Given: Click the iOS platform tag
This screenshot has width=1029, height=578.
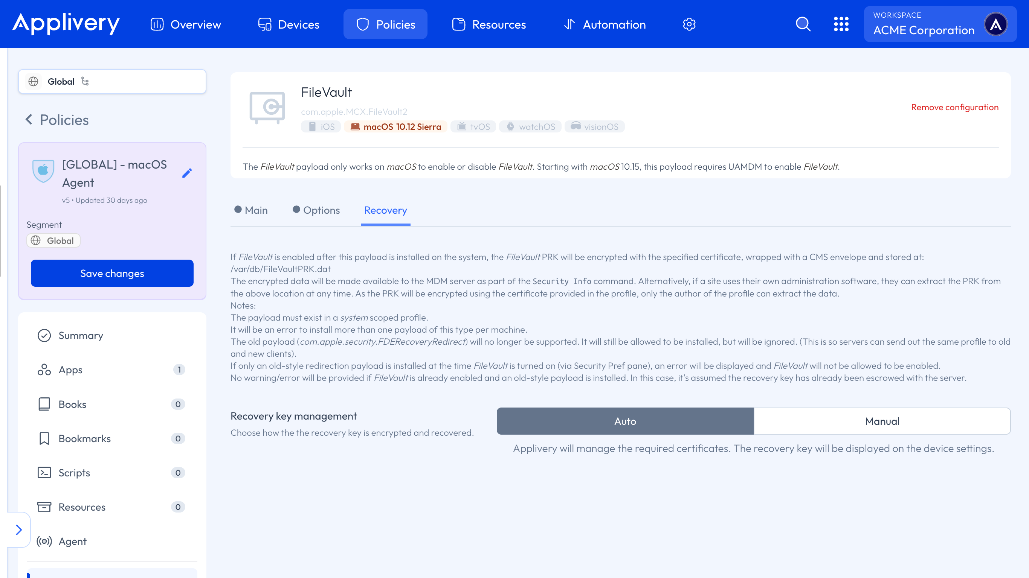Looking at the screenshot, I should (321, 126).
